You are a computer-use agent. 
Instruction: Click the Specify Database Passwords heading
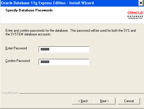29,10
